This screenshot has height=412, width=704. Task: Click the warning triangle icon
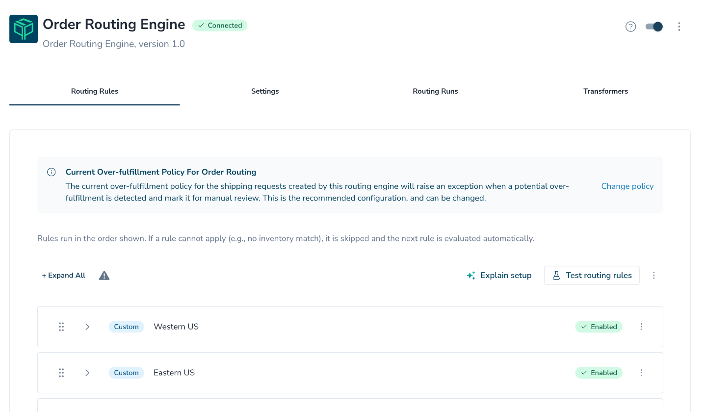[x=104, y=276]
